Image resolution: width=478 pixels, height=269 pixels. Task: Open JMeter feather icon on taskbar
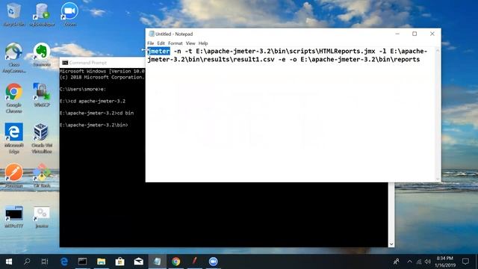click(x=194, y=262)
